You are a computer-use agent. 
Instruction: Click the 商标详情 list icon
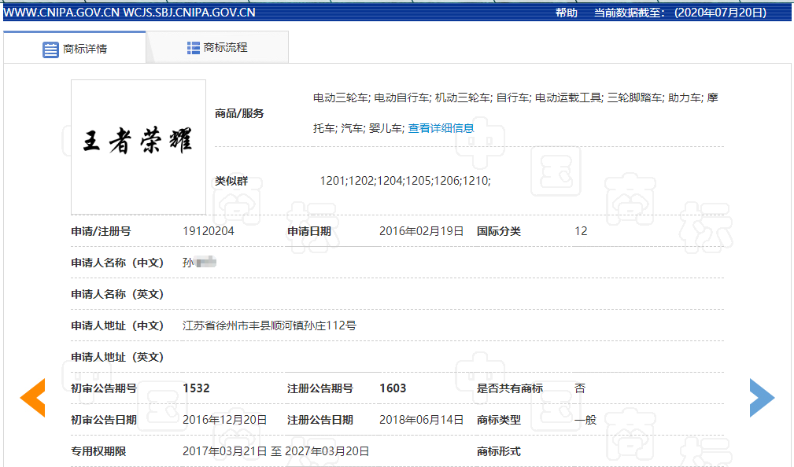50,50
